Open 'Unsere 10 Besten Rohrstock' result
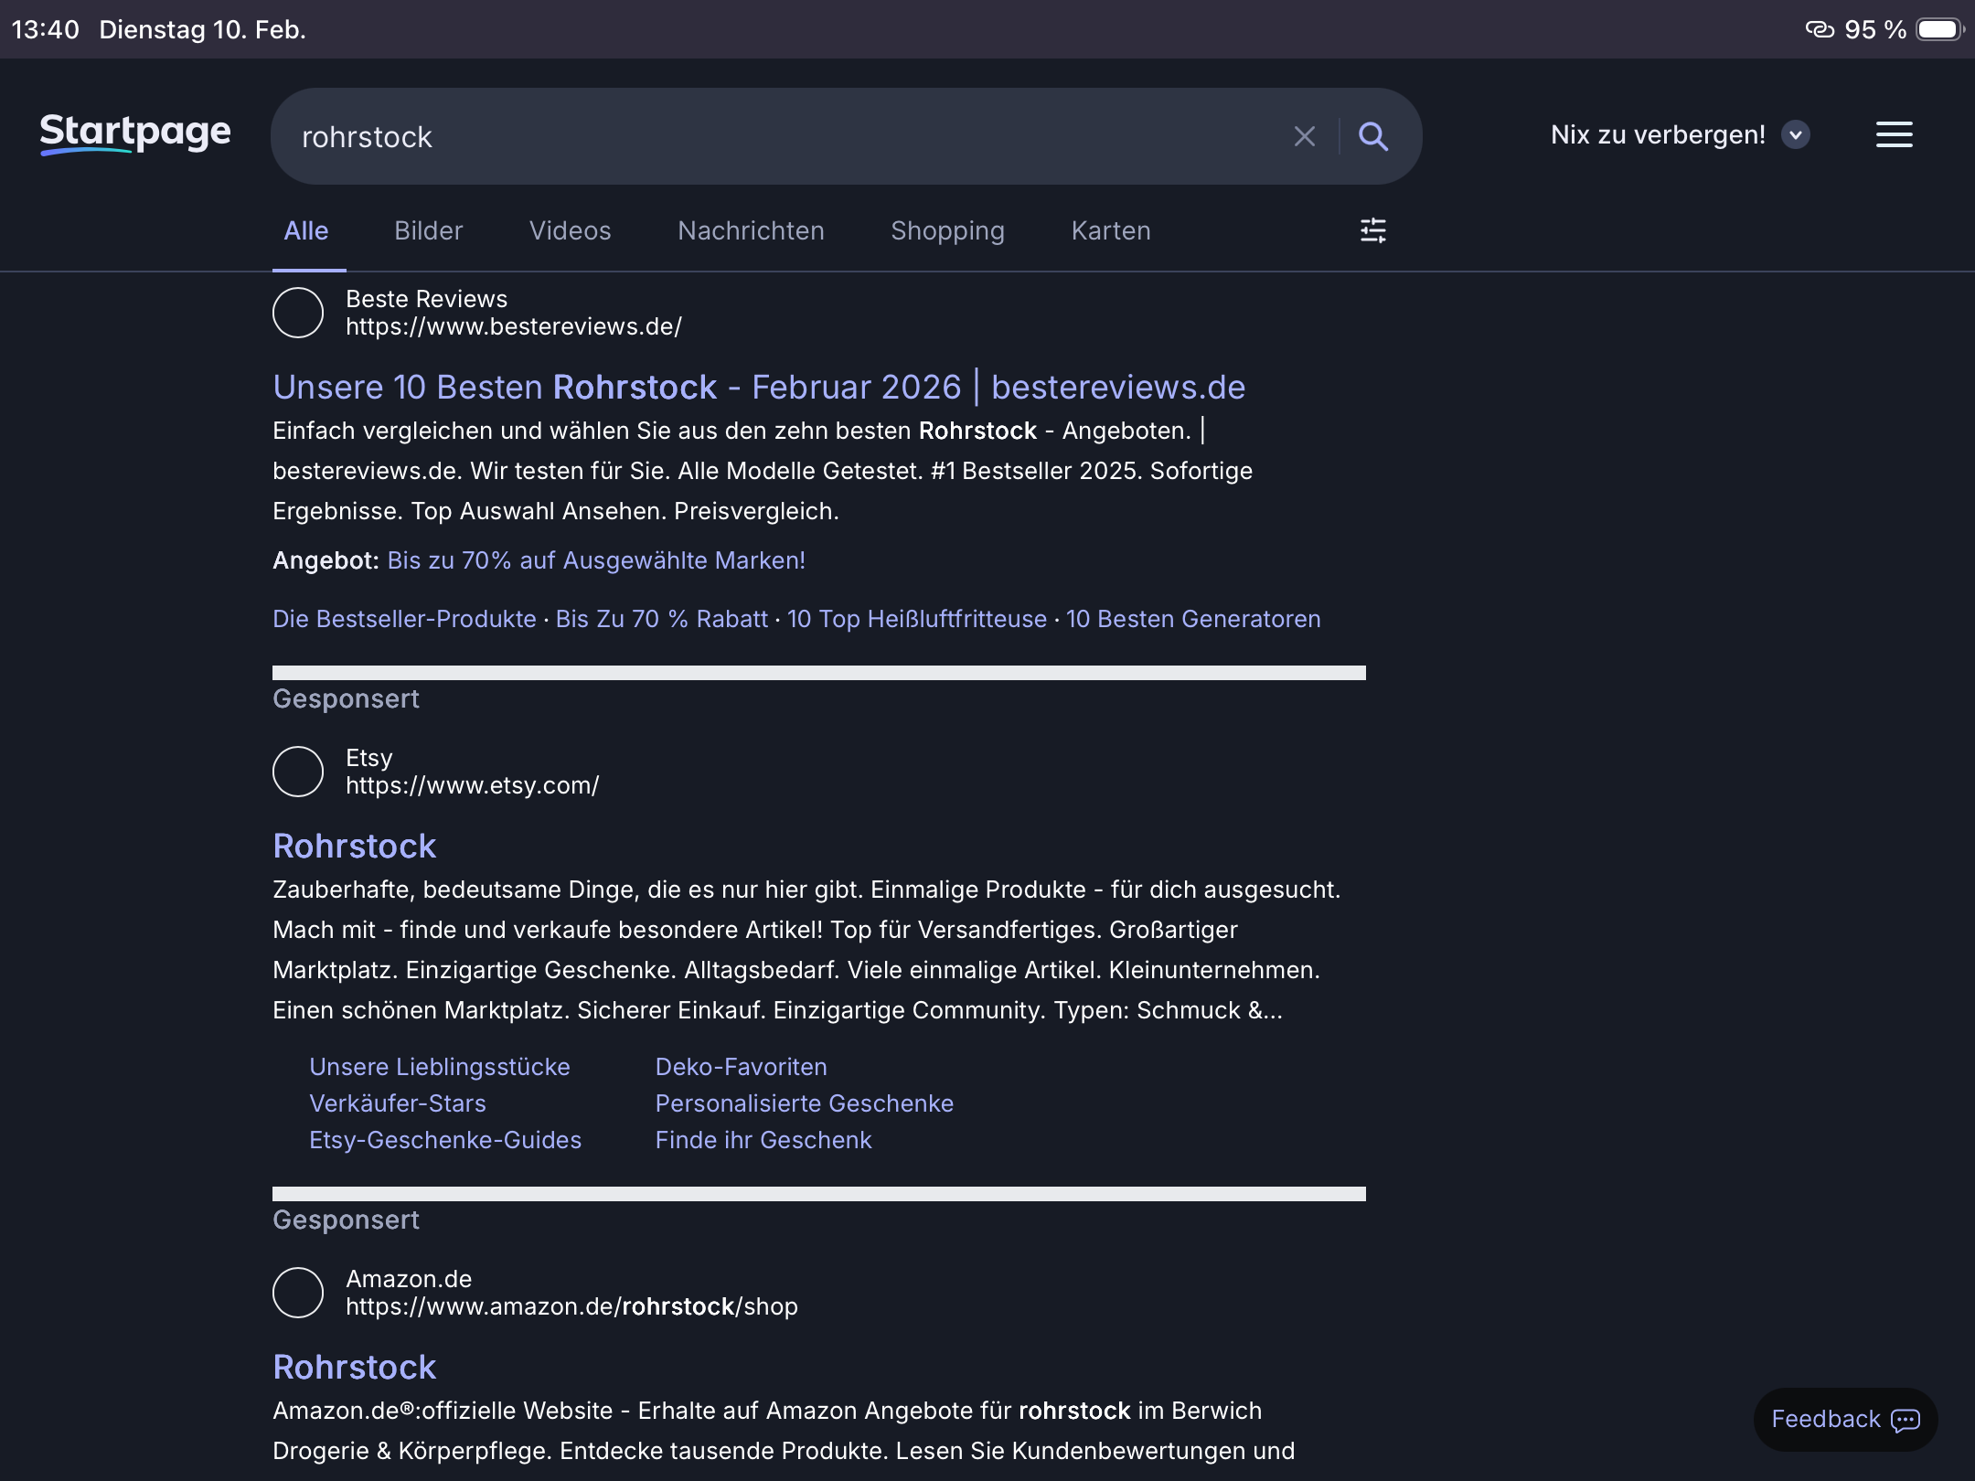 tap(758, 388)
